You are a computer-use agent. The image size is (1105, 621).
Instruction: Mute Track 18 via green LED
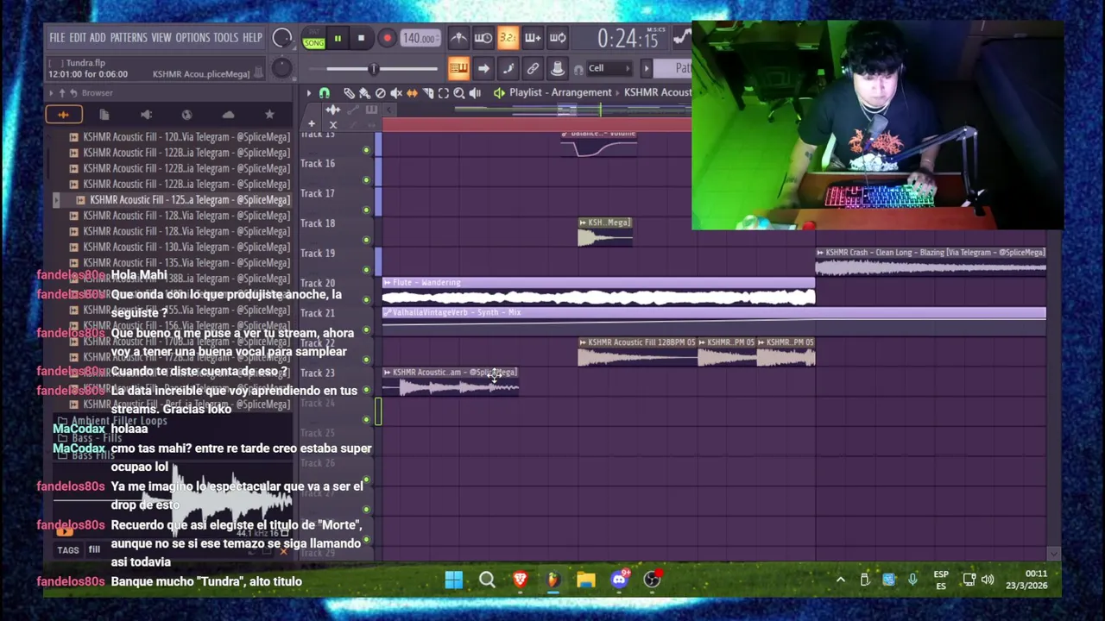coord(366,240)
